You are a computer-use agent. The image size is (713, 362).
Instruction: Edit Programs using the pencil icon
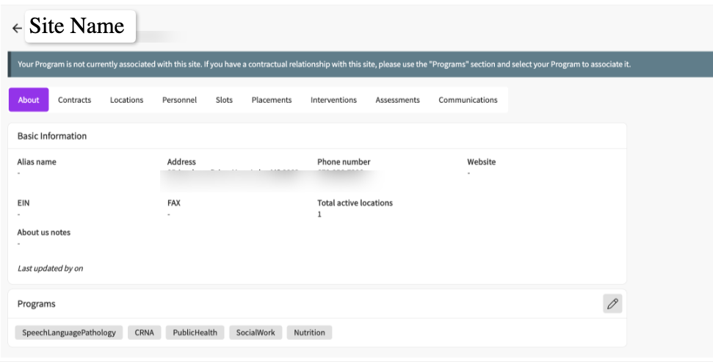[612, 303]
